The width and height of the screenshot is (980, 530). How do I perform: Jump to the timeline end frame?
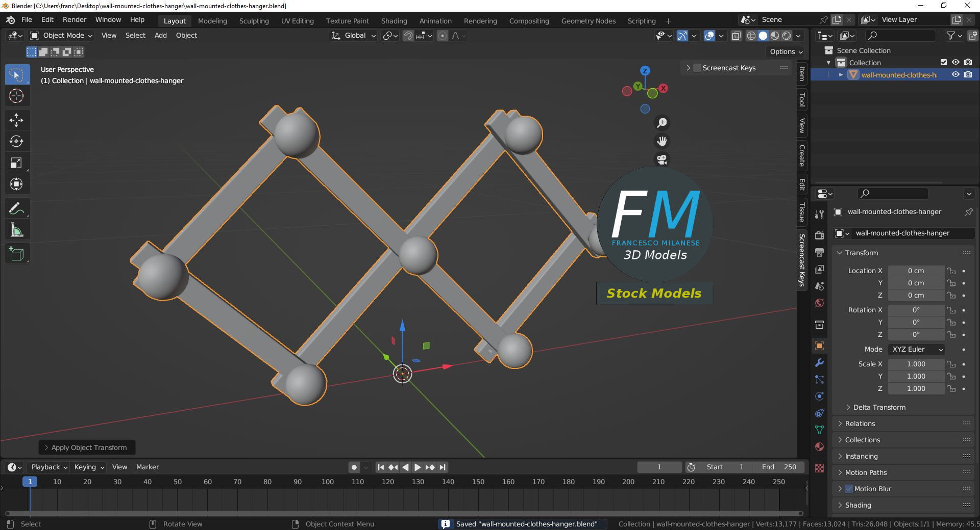[x=443, y=467]
